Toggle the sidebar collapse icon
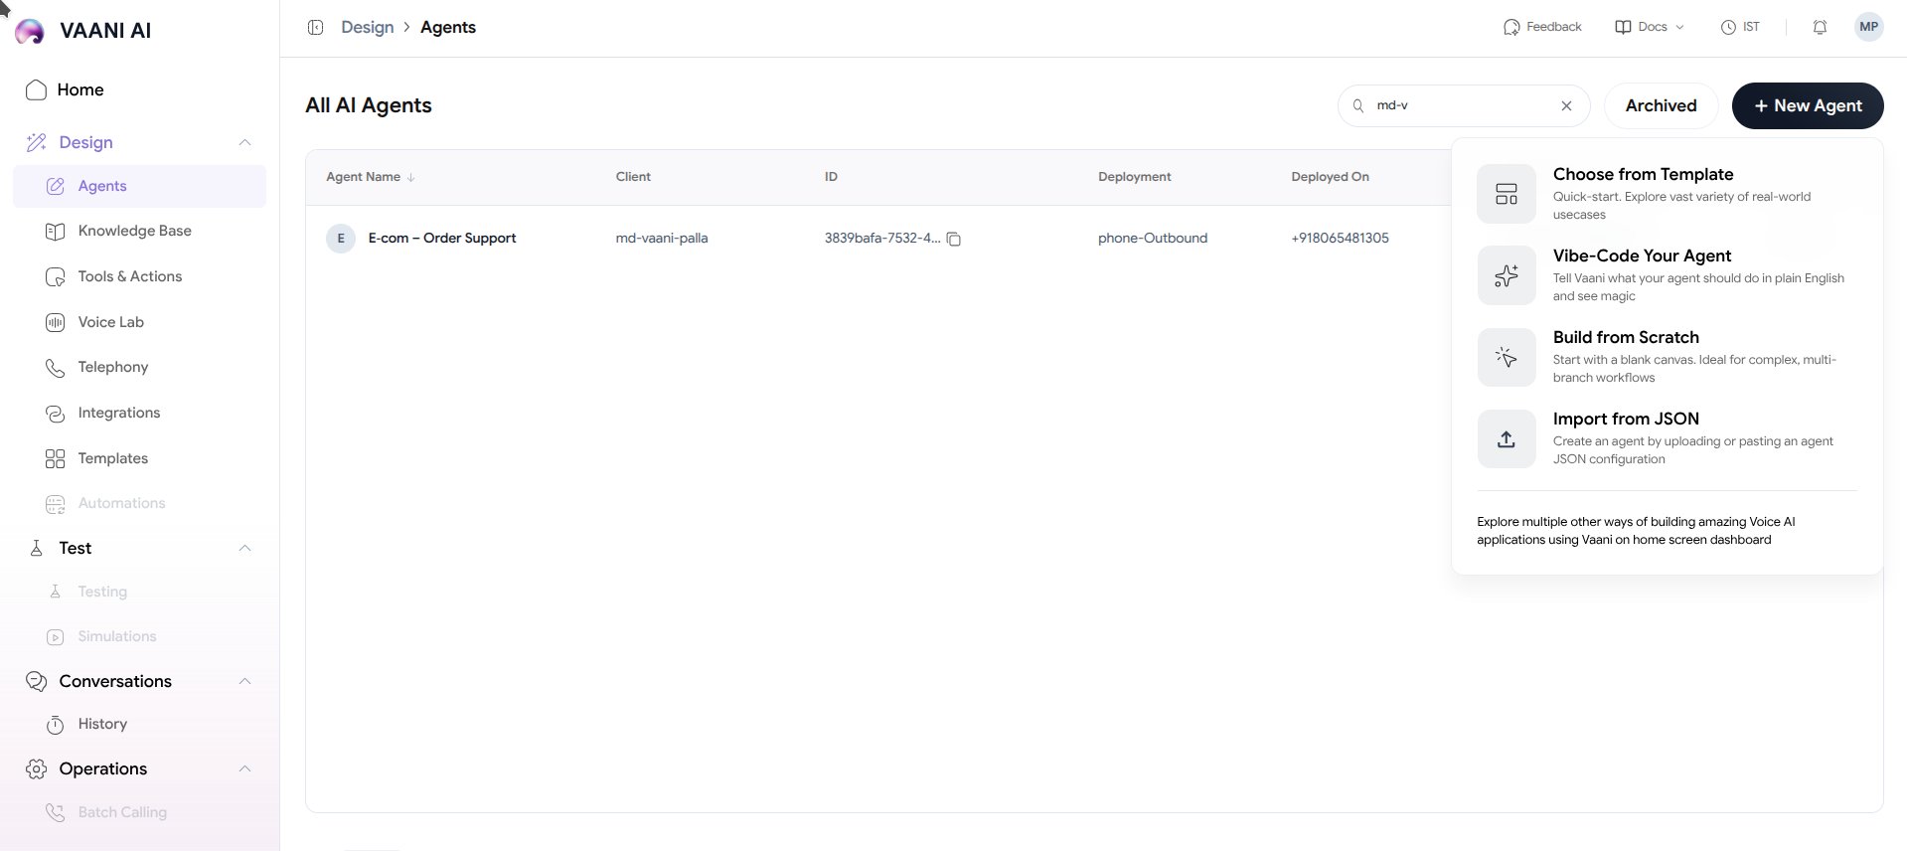The height and width of the screenshot is (851, 1907). click(315, 27)
